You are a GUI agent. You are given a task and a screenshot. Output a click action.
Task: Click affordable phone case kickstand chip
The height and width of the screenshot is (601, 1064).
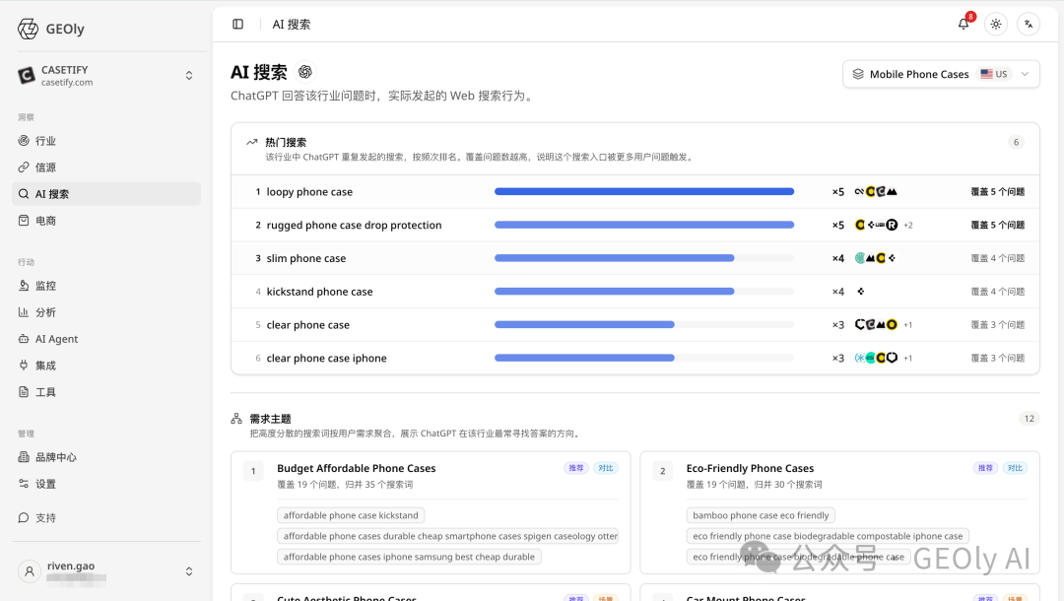tap(351, 515)
